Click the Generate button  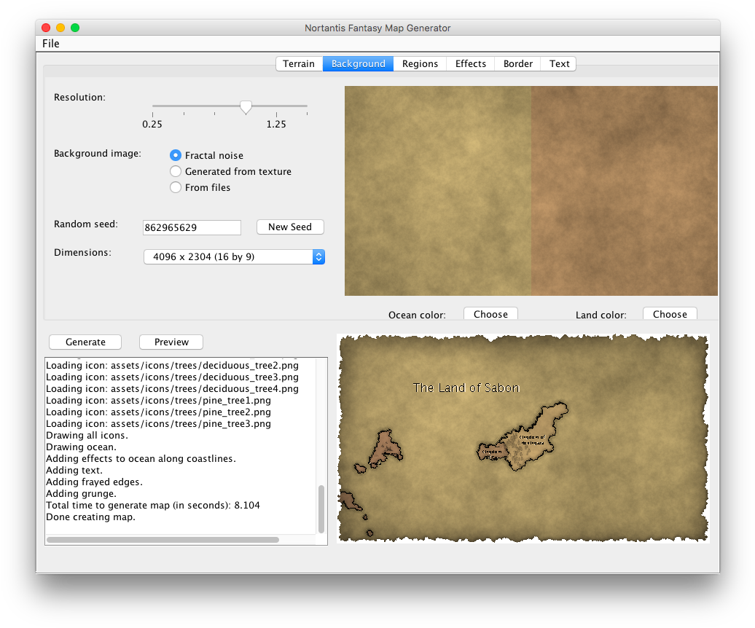coord(85,342)
